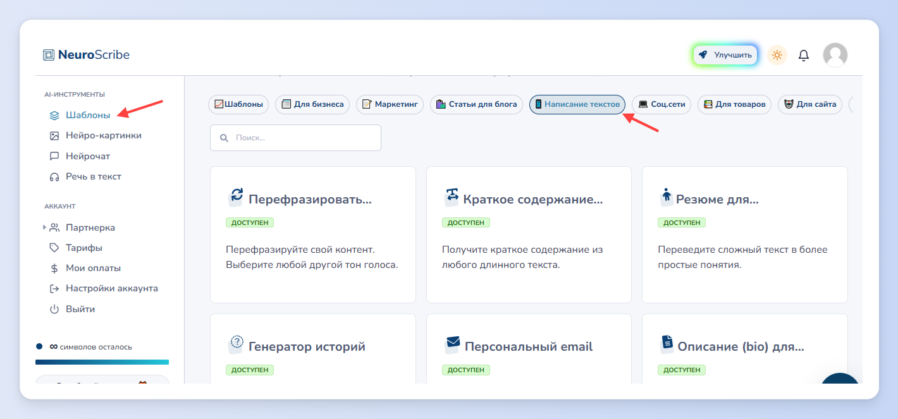The height and width of the screenshot is (419, 898).
Task: Click the AI-ИНСТРУМЕНТЫ section heading
Action: click(75, 94)
